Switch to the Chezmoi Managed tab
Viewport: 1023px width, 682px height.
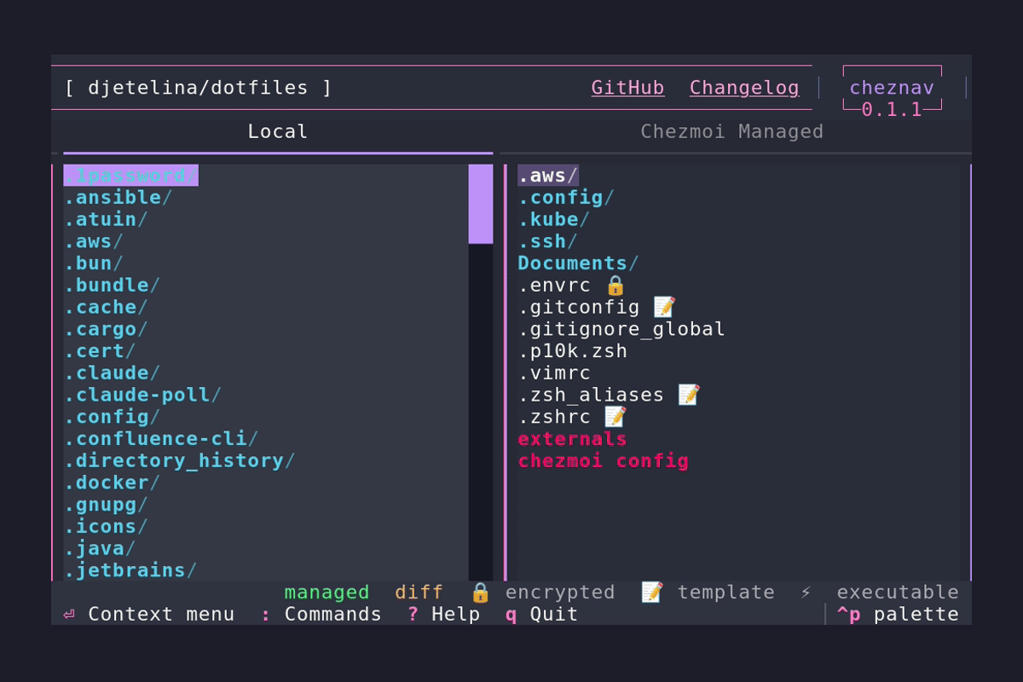click(732, 132)
